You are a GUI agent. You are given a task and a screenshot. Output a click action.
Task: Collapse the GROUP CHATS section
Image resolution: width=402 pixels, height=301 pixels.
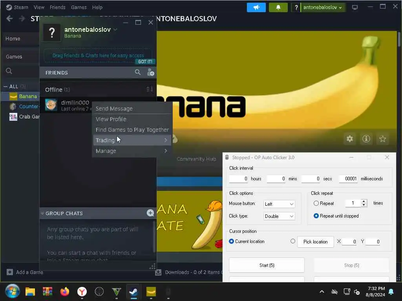[x=42, y=213]
